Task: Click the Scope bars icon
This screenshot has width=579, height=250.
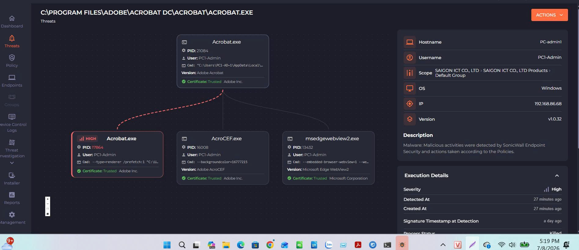Action: 409,73
